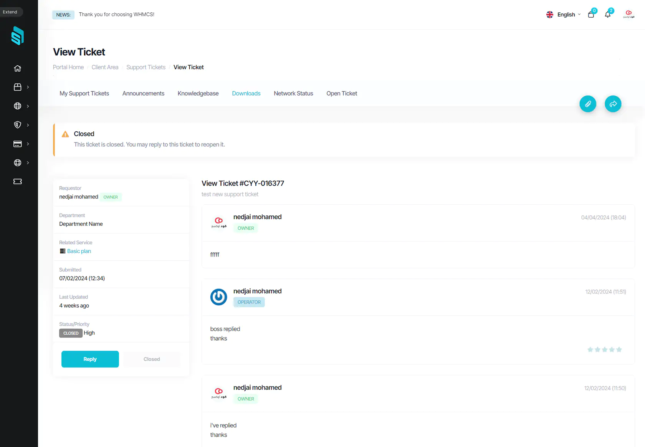Rate the operator reply one star
Viewport: 645px width, 447px height.
590,349
